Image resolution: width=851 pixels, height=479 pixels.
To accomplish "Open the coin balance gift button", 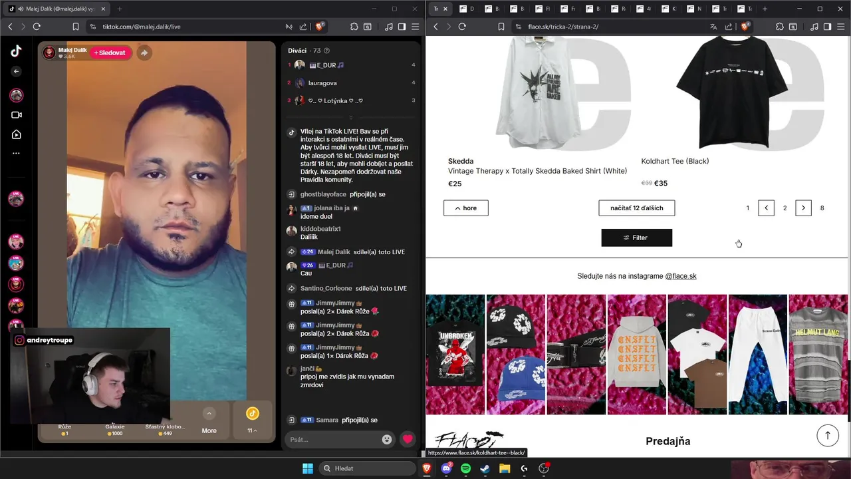I will (252, 419).
